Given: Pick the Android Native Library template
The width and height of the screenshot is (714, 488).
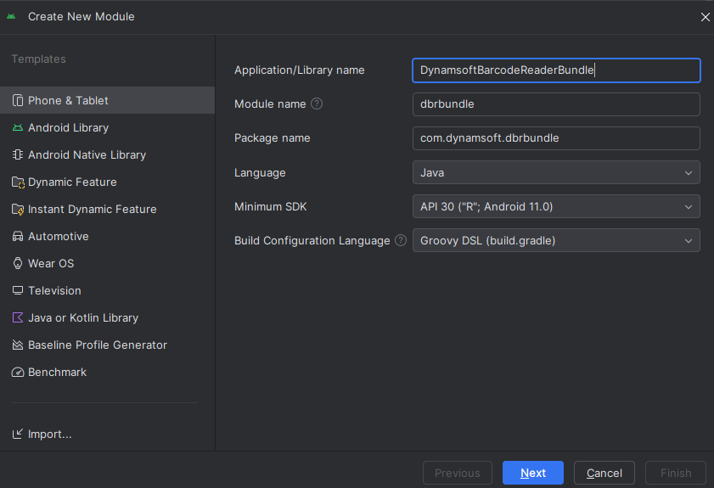Looking at the screenshot, I should tap(108, 154).
